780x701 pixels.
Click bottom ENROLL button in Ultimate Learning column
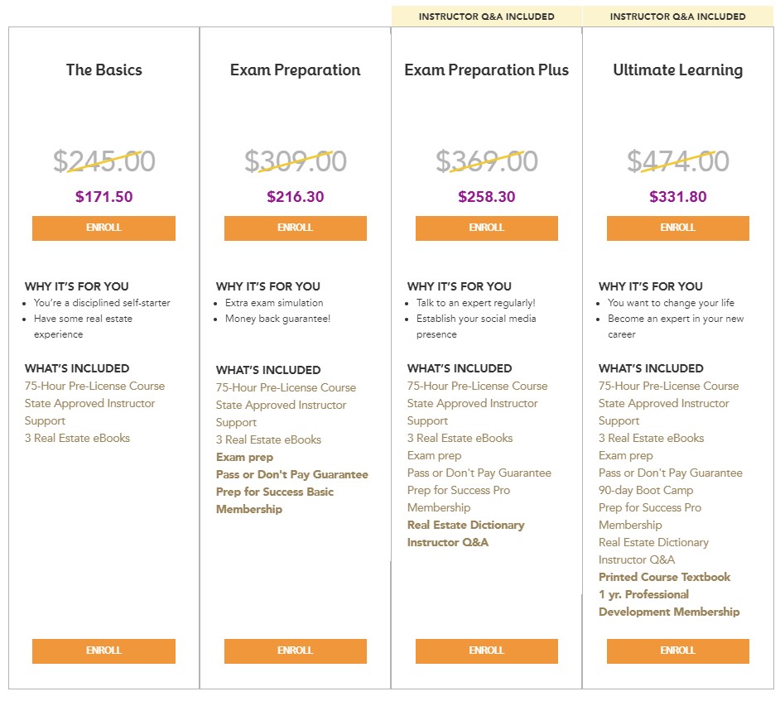(677, 651)
